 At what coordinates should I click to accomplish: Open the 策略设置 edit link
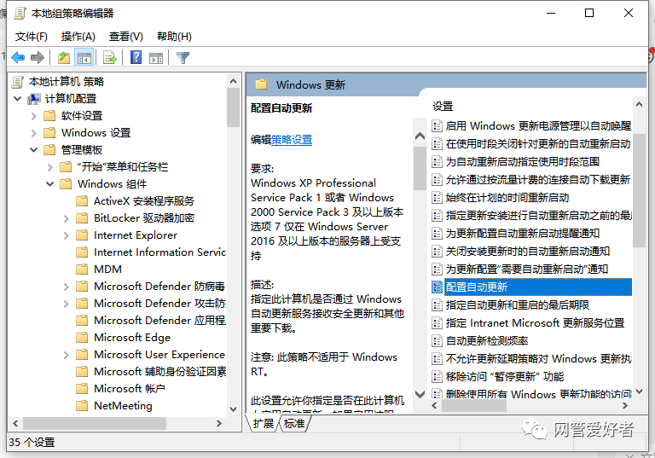[292, 140]
